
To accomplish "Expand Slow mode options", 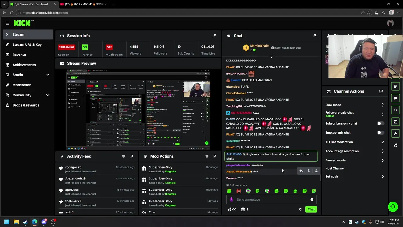I will point(383,105).
